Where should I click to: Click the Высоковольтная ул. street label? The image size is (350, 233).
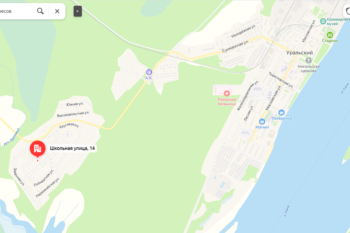point(73,114)
